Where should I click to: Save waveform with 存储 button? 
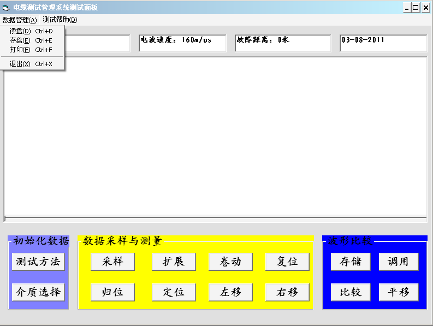click(x=351, y=262)
